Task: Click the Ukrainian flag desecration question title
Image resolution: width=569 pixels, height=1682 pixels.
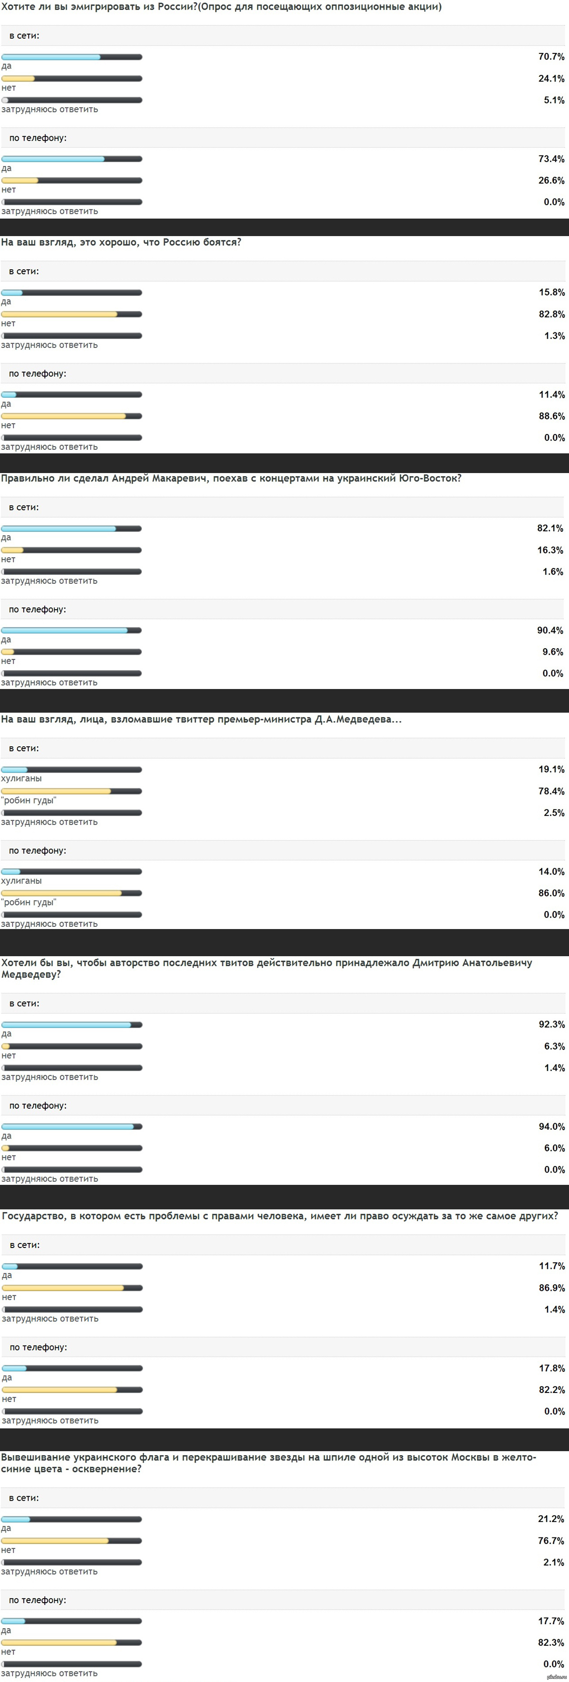Action: click(x=268, y=1463)
